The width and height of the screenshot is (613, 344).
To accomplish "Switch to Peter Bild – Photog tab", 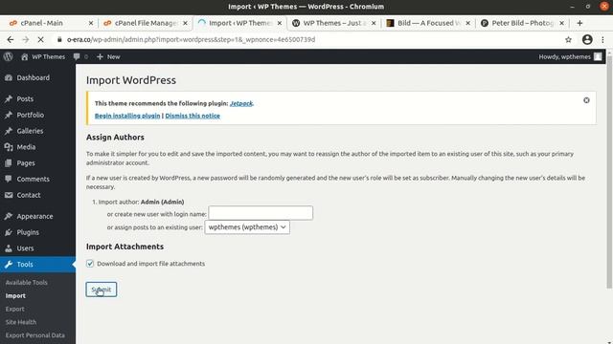I will (x=522, y=23).
